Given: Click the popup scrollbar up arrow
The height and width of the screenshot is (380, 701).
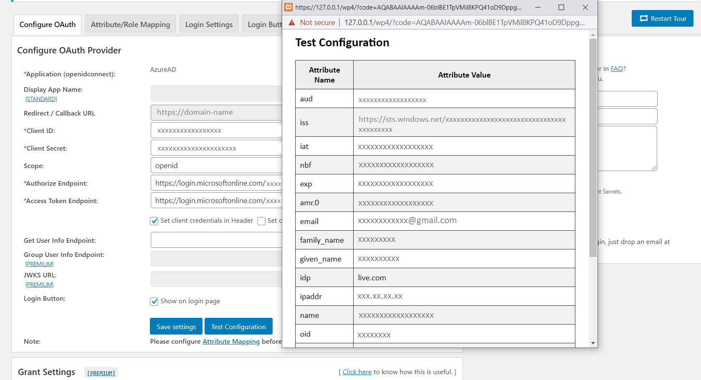Looking at the screenshot, I should click(x=593, y=35).
